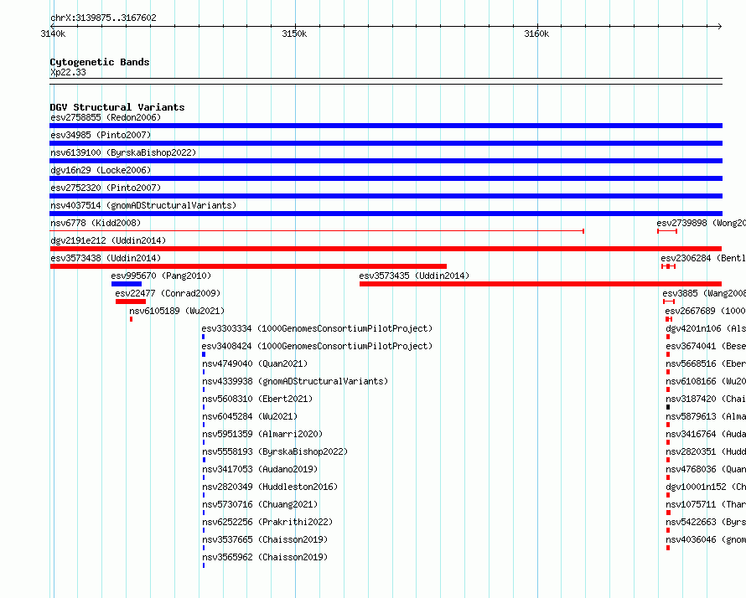Open nsv5558193 (ByrskaBishop2022) label
This screenshot has height=598, width=746.
click(275, 451)
